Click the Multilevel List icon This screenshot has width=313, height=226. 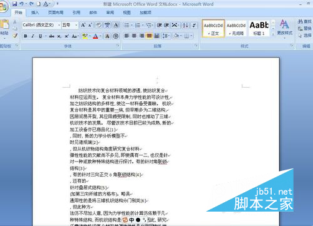coord(148,25)
